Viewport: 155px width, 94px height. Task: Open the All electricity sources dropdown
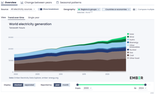[23, 9]
